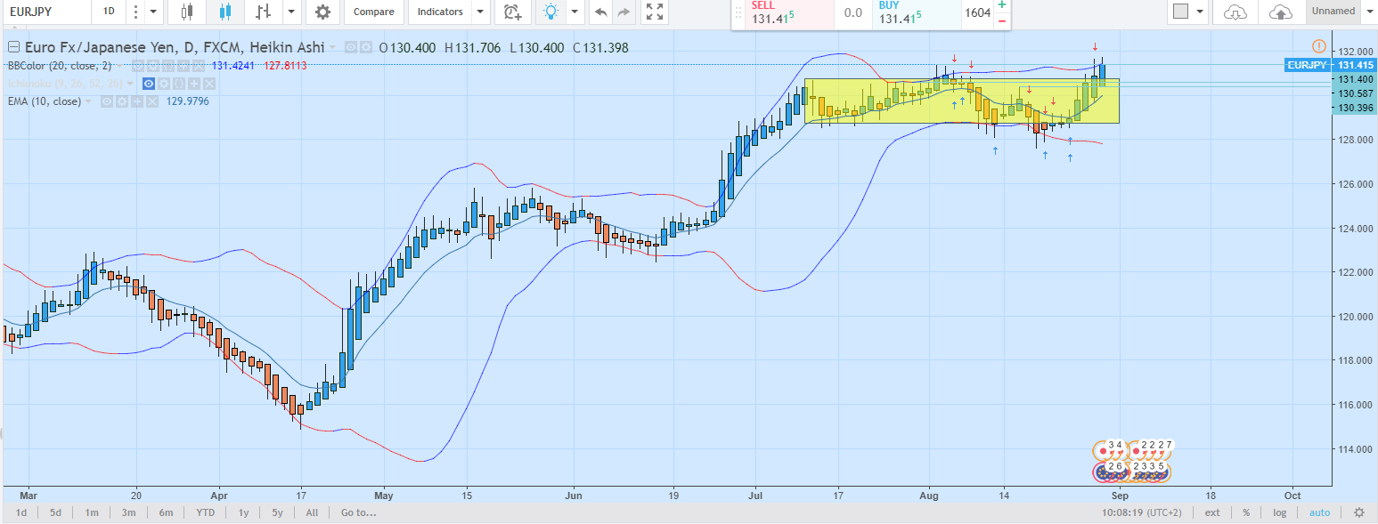The width and height of the screenshot is (1378, 524).
Task: Click BUY at 131.41
Action: pyautogui.click(x=917, y=13)
